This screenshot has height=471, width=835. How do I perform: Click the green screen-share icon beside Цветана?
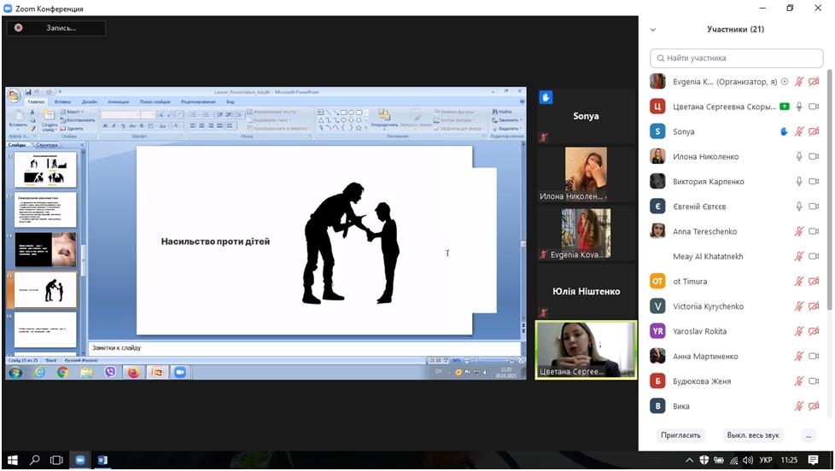click(784, 107)
